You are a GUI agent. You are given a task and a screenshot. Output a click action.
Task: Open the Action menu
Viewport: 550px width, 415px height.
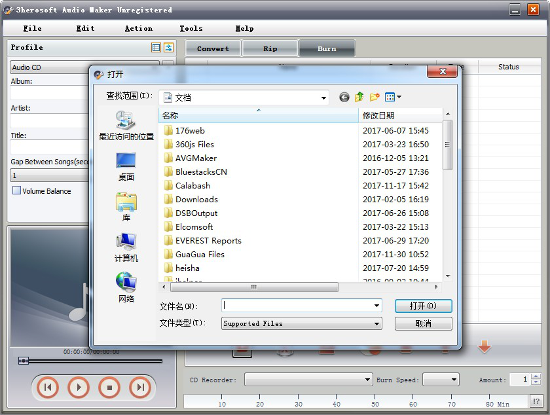(139, 28)
